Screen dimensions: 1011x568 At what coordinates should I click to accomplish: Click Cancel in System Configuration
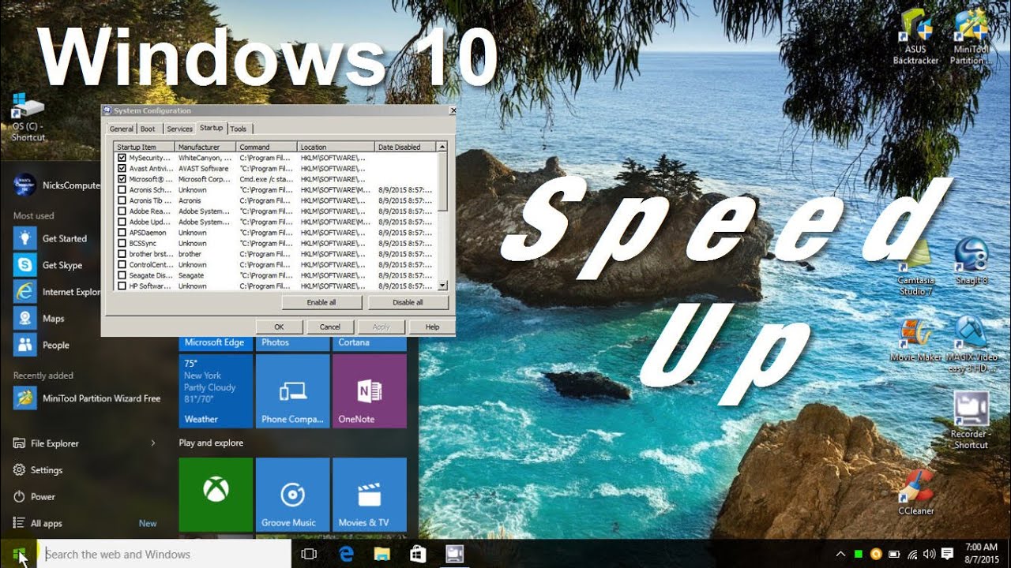point(330,327)
